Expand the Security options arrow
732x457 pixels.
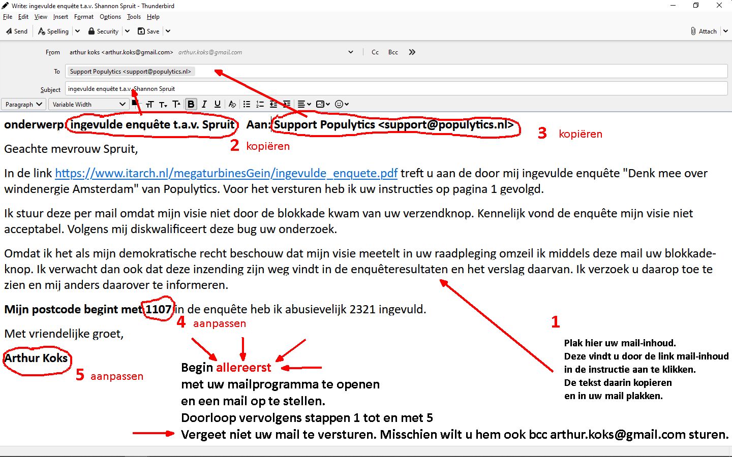tap(127, 31)
